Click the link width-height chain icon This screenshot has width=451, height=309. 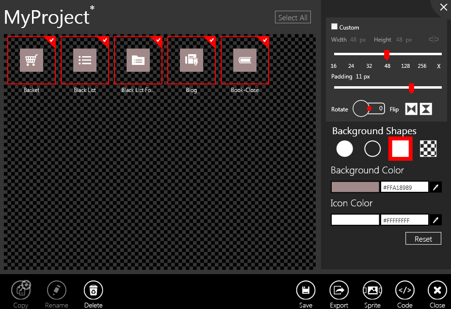434,39
